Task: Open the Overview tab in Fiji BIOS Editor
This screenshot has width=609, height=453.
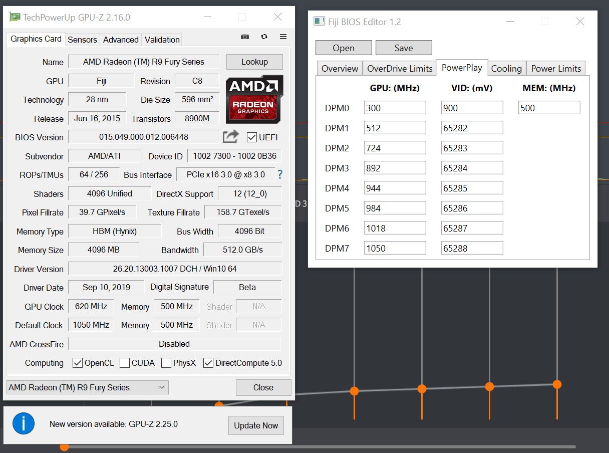Action: point(340,69)
